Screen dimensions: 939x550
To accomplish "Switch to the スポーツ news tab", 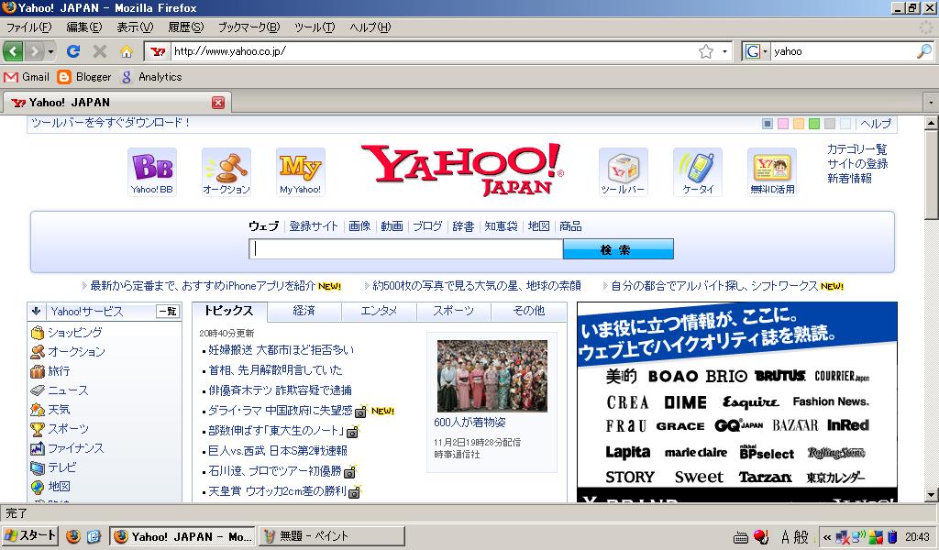I will coord(453,311).
